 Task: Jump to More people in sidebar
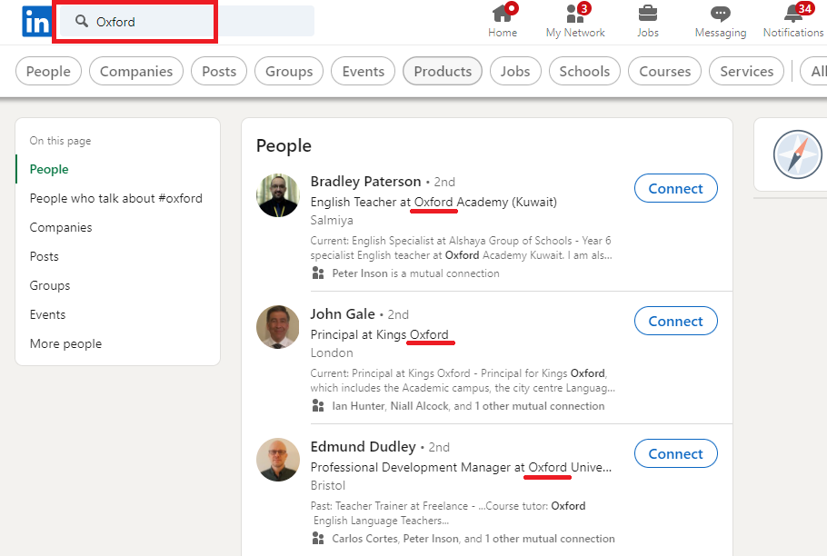coord(66,343)
